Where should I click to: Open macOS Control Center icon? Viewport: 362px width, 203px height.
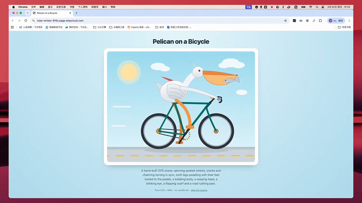click(323, 7)
